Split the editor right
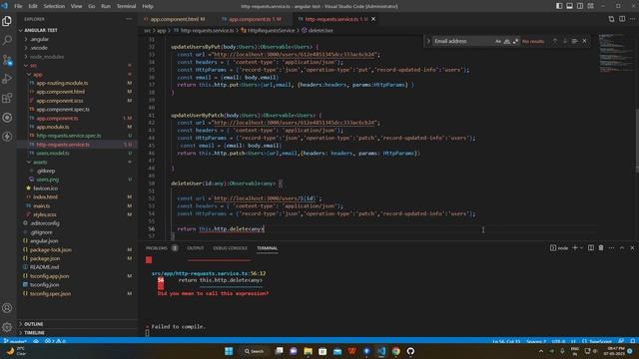The height and width of the screenshot is (359, 639). (x=622, y=19)
